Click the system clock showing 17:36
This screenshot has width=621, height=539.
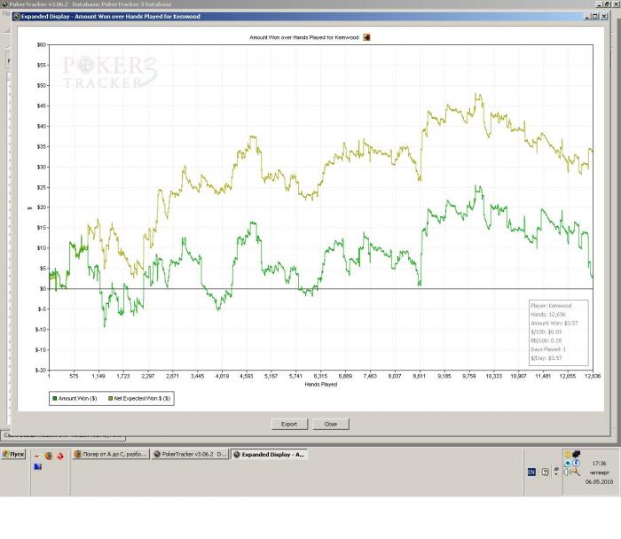pos(599,464)
